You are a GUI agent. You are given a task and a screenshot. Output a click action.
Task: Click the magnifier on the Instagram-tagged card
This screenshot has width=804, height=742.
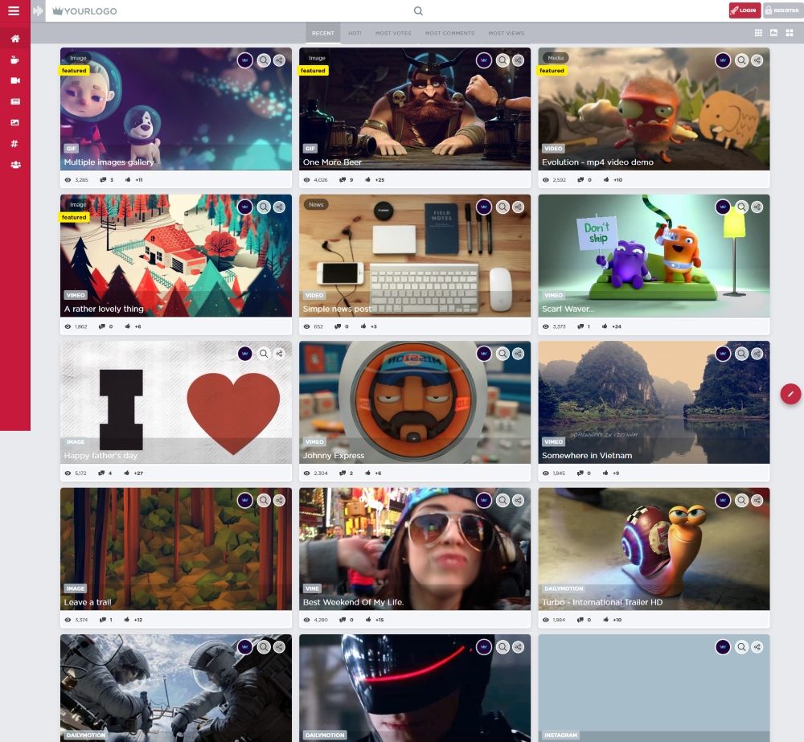click(741, 647)
